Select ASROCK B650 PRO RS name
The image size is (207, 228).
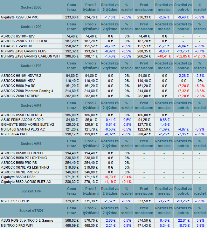click(x=19, y=163)
